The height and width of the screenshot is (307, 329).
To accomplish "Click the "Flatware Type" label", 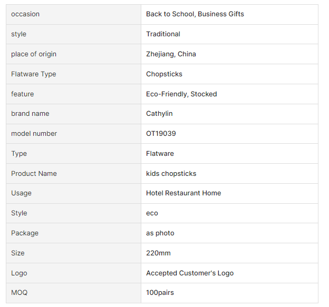I will coord(34,74).
